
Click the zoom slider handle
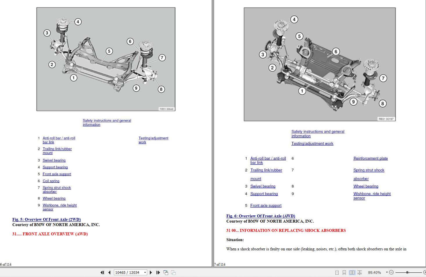click(x=408, y=272)
